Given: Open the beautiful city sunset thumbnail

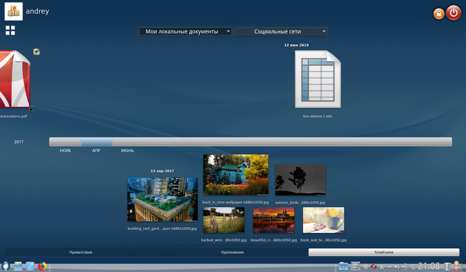Looking at the screenshot, I should click(273, 220).
